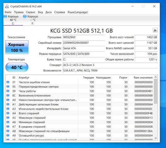The width and height of the screenshot is (166, 148).
Task: Open the Сервис menu
Action: 31,12
